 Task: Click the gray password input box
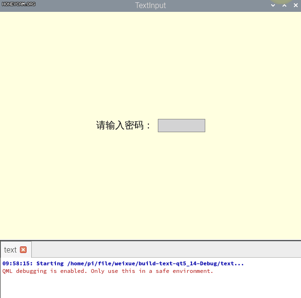[x=181, y=126]
